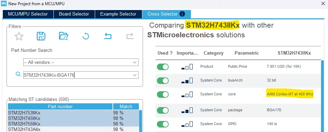Toggle Used switch for busArch
This screenshot has width=328, height=132.
(x=163, y=81)
